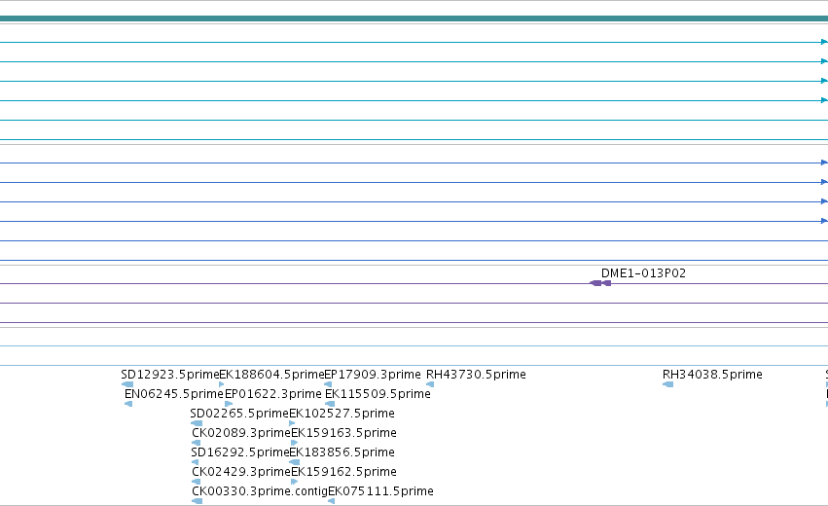This screenshot has width=828, height=506.
Task: Click the small arrow feature under EK102527.5prime
Action: (x=292, y=423)
